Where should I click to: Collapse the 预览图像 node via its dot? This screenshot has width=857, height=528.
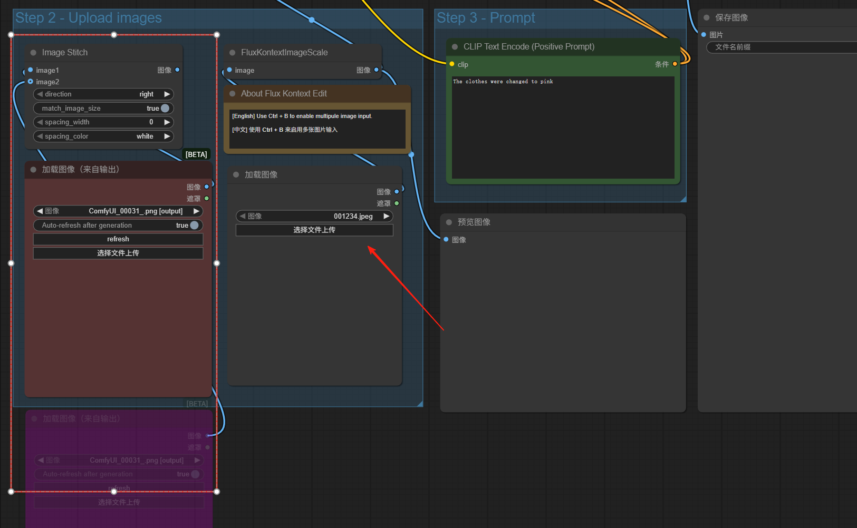[449, 222]
